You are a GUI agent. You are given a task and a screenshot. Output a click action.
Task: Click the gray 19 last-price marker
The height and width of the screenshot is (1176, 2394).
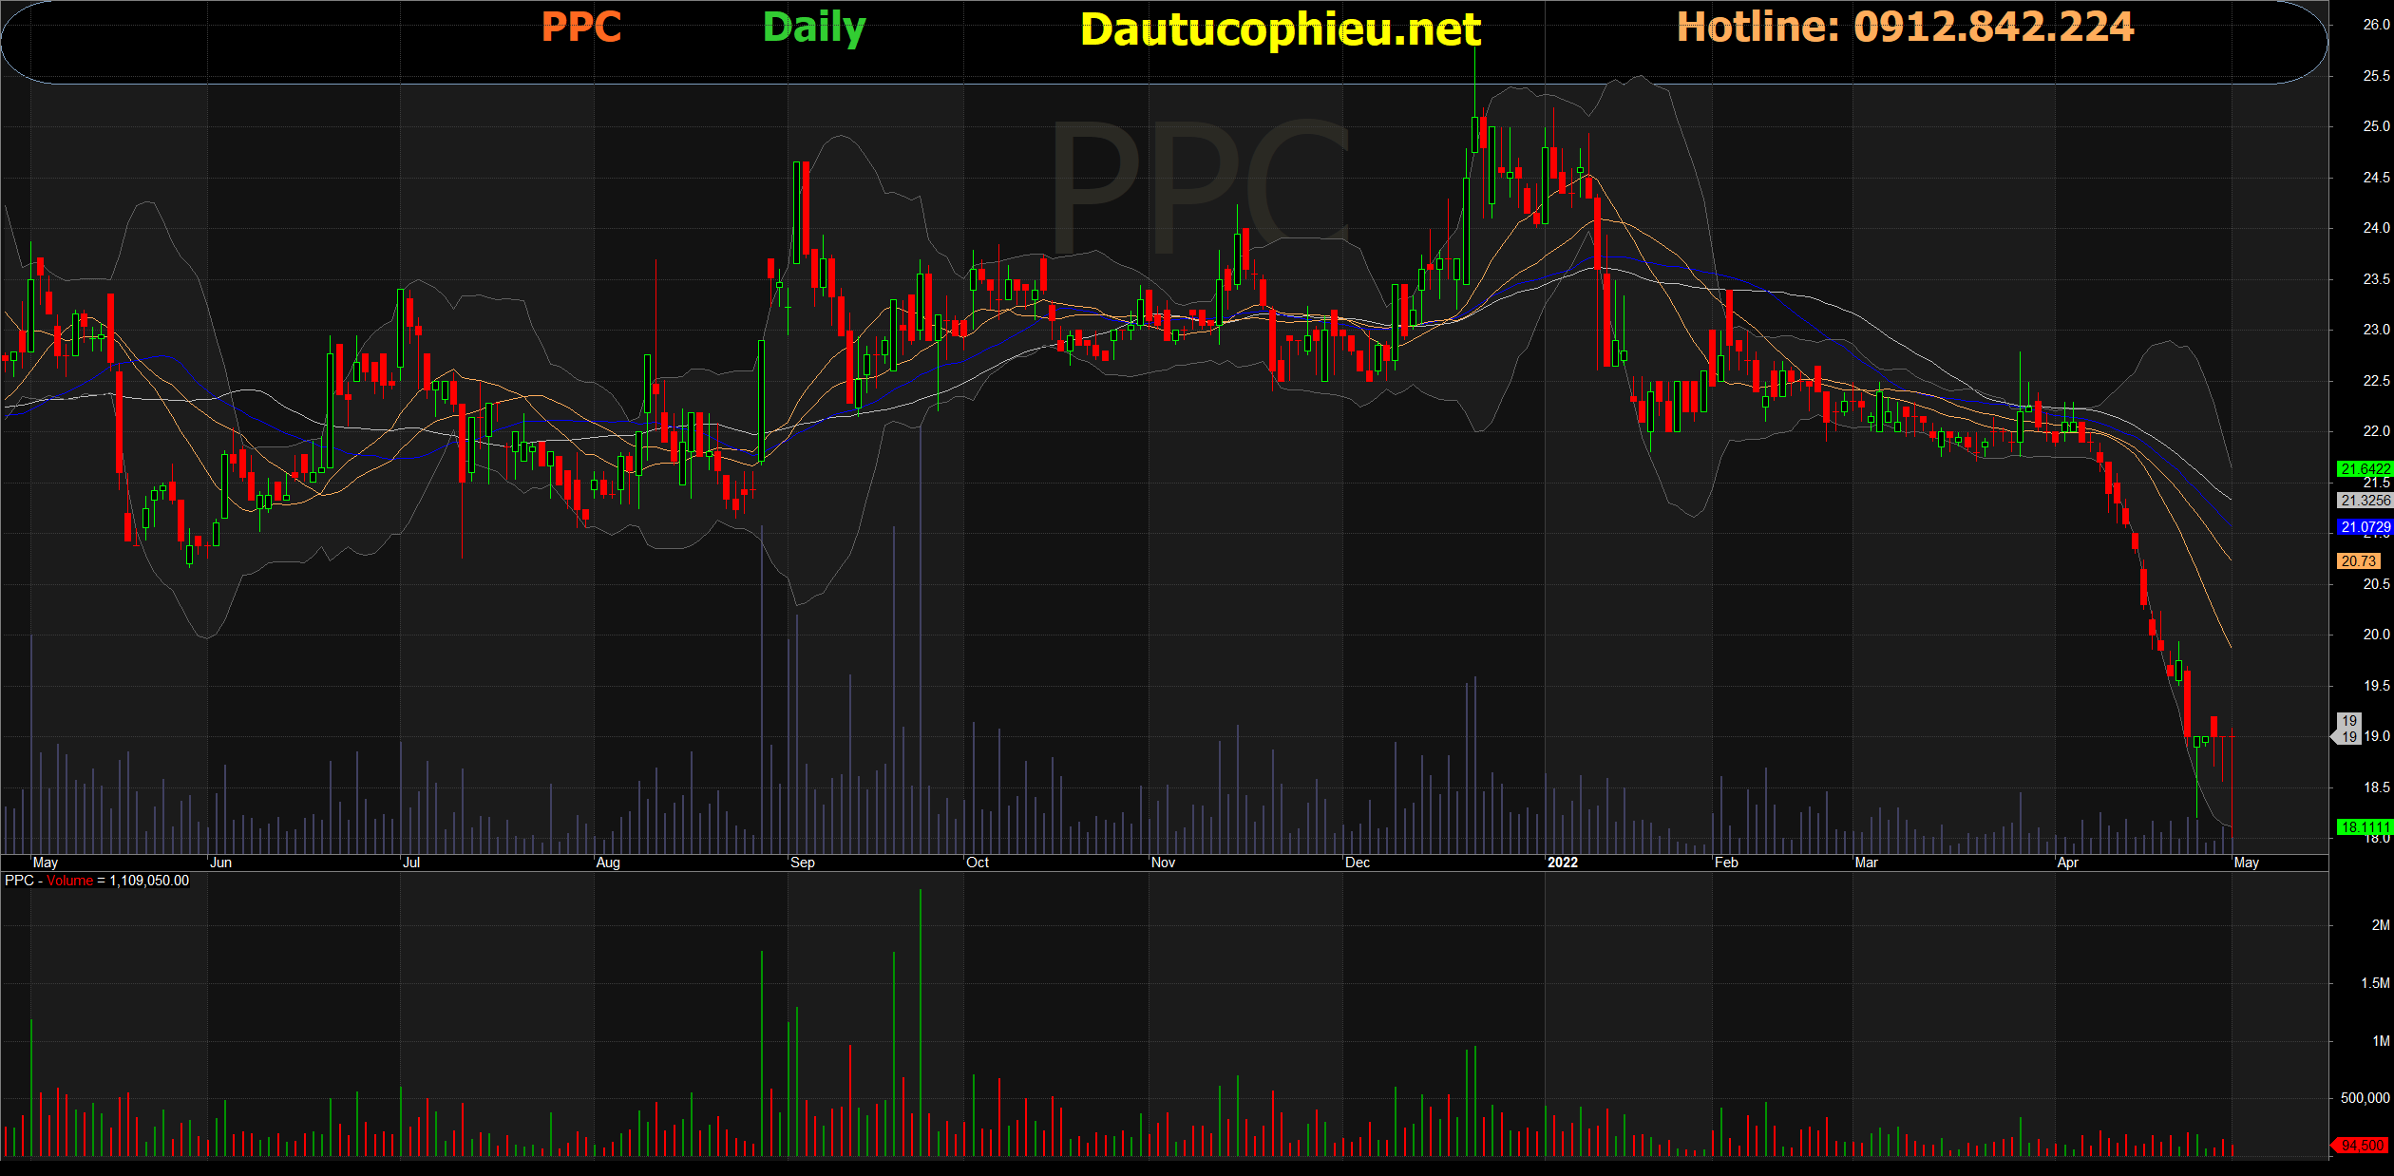coord(2348,729)
